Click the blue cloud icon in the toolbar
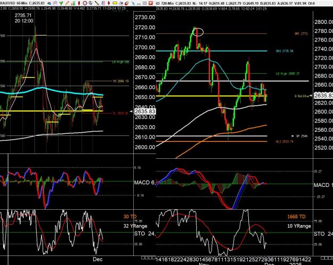The image size is (333, 265). pos(49,3)
